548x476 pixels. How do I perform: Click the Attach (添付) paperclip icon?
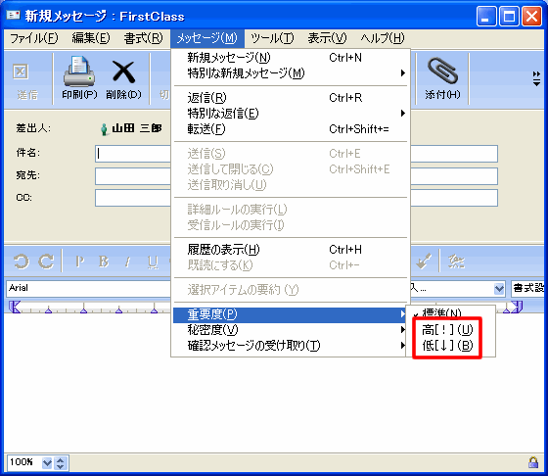(x=442, y=71)
